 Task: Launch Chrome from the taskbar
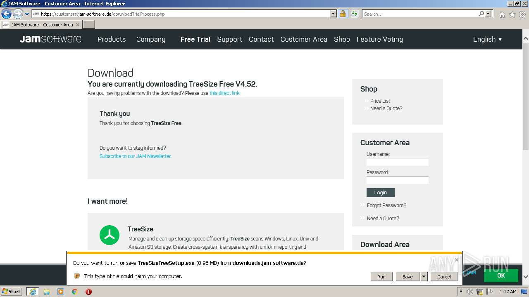tap(75, 292)
